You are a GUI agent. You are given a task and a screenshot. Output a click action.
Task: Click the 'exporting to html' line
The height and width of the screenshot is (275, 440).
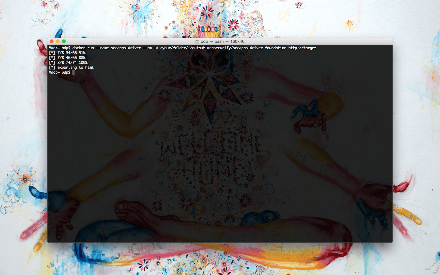tap(71, 67)
